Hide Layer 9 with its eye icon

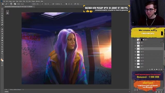point(135,64)
